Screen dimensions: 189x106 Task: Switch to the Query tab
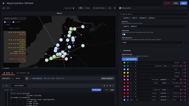pyautogui.click(x=8, y=73)
